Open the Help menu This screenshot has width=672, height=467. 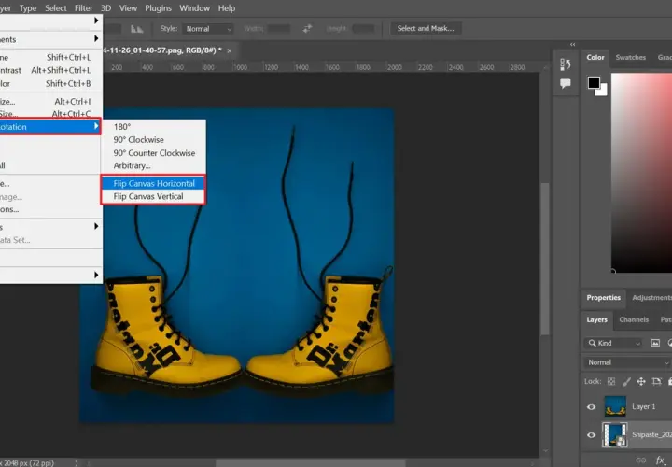click(227, 8)
